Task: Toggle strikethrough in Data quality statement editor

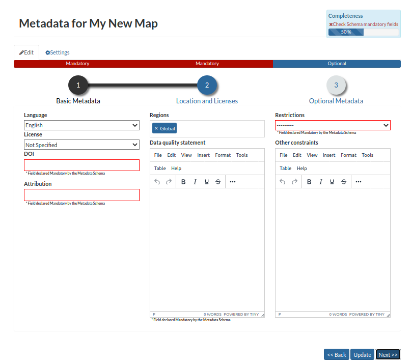Action: click(218, 182)
